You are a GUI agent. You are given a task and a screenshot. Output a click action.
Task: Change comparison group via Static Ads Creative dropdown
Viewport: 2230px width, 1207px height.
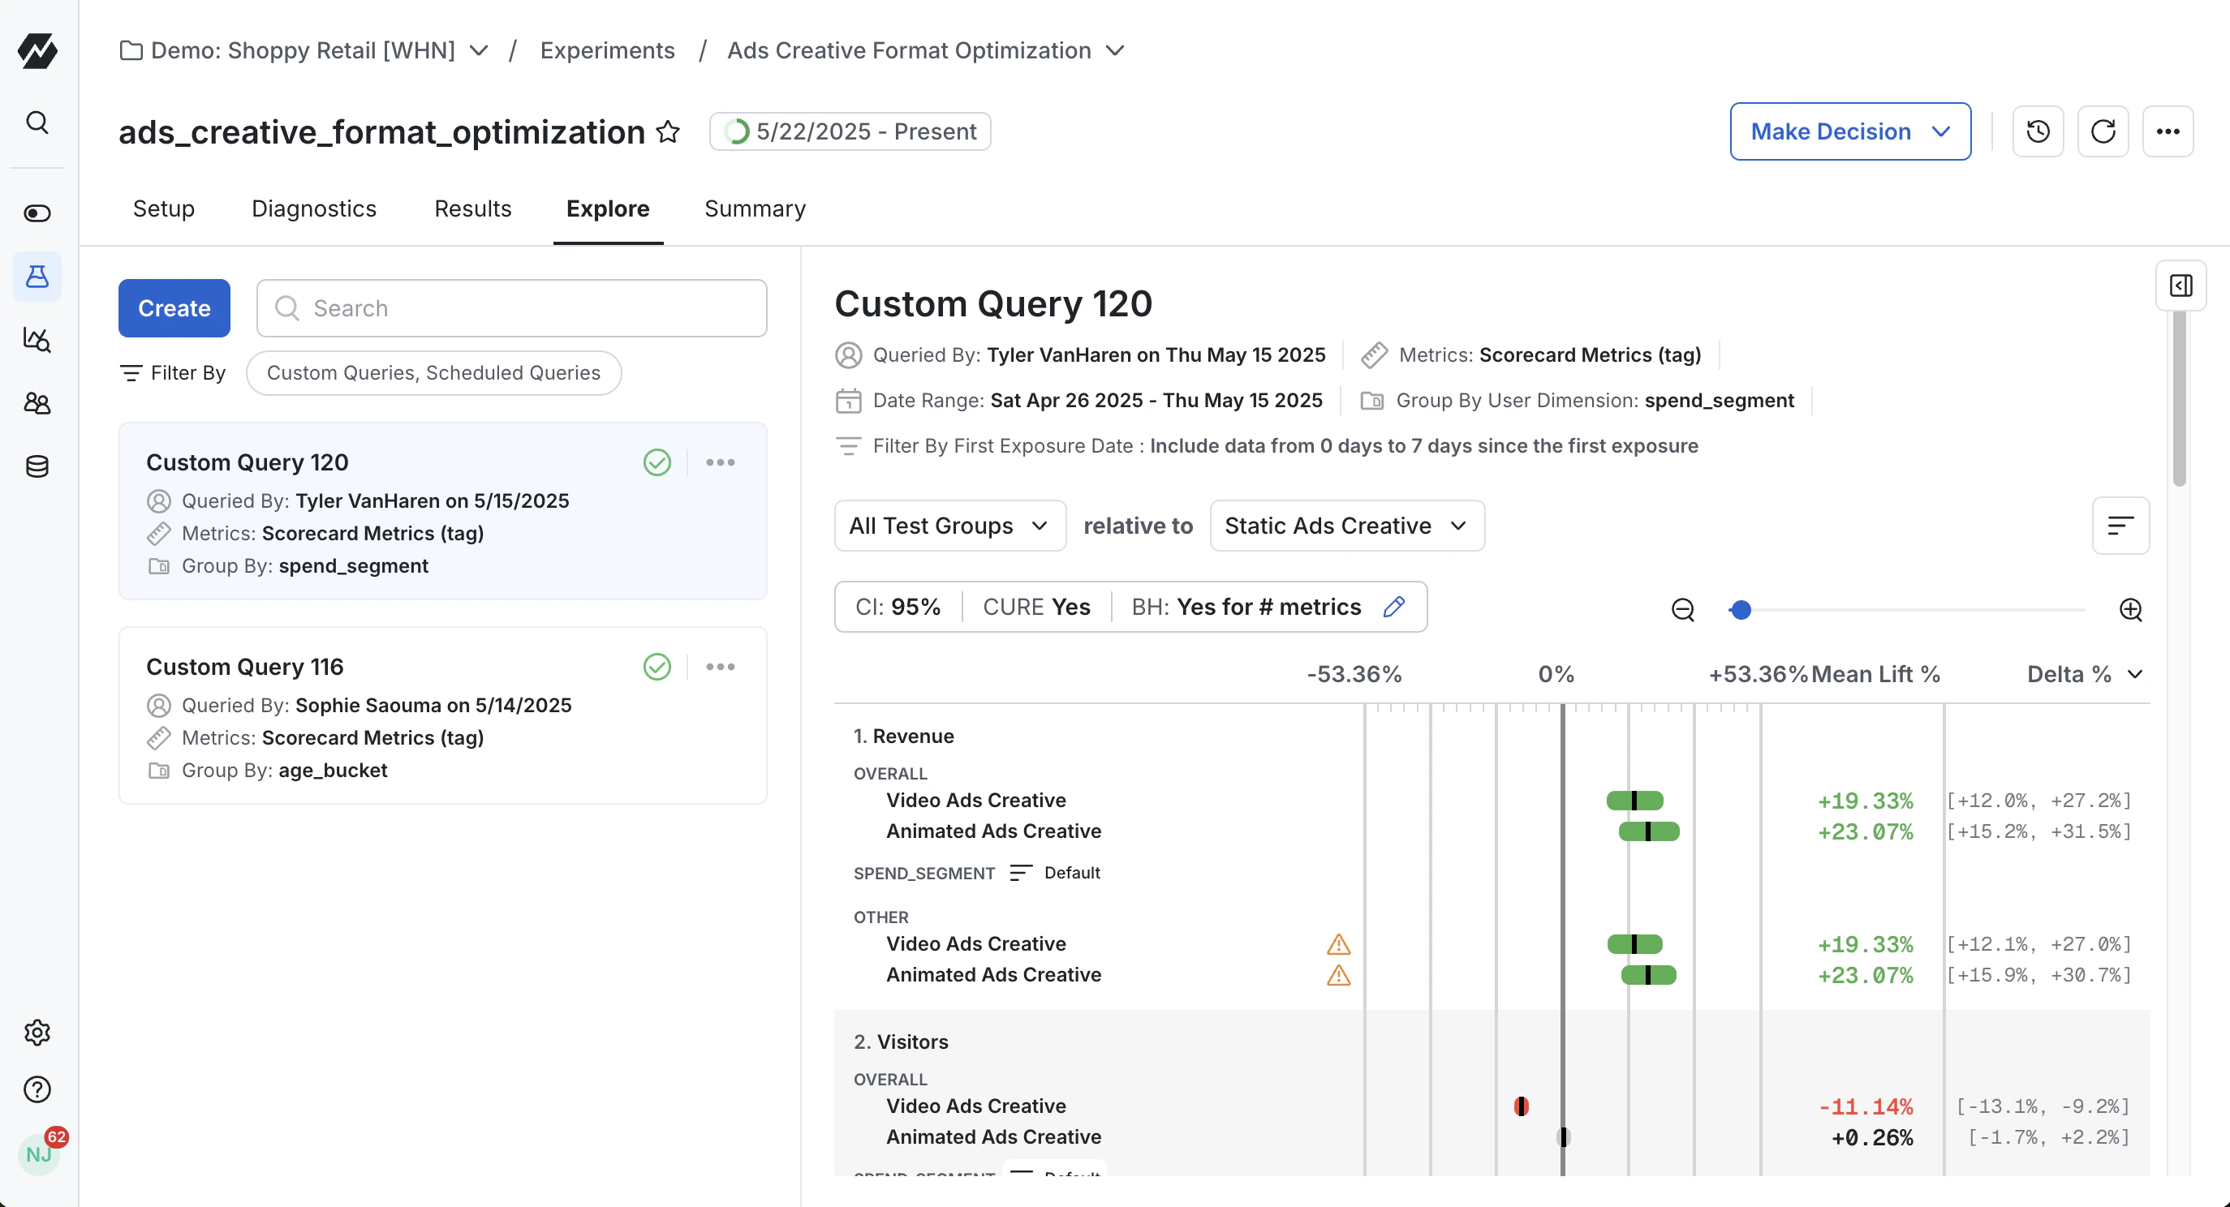[x=1345, y=525]
